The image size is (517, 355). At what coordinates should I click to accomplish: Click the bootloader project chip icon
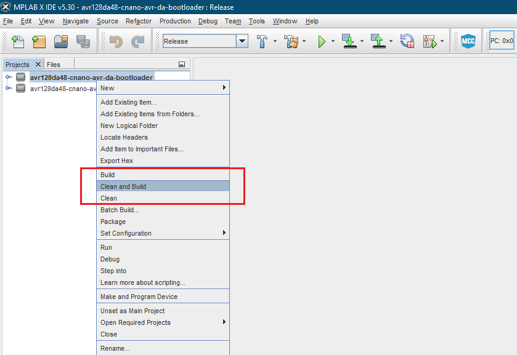tap(21, 78)
